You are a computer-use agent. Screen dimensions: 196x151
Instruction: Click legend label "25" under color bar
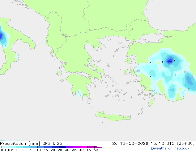coord(60,150)
